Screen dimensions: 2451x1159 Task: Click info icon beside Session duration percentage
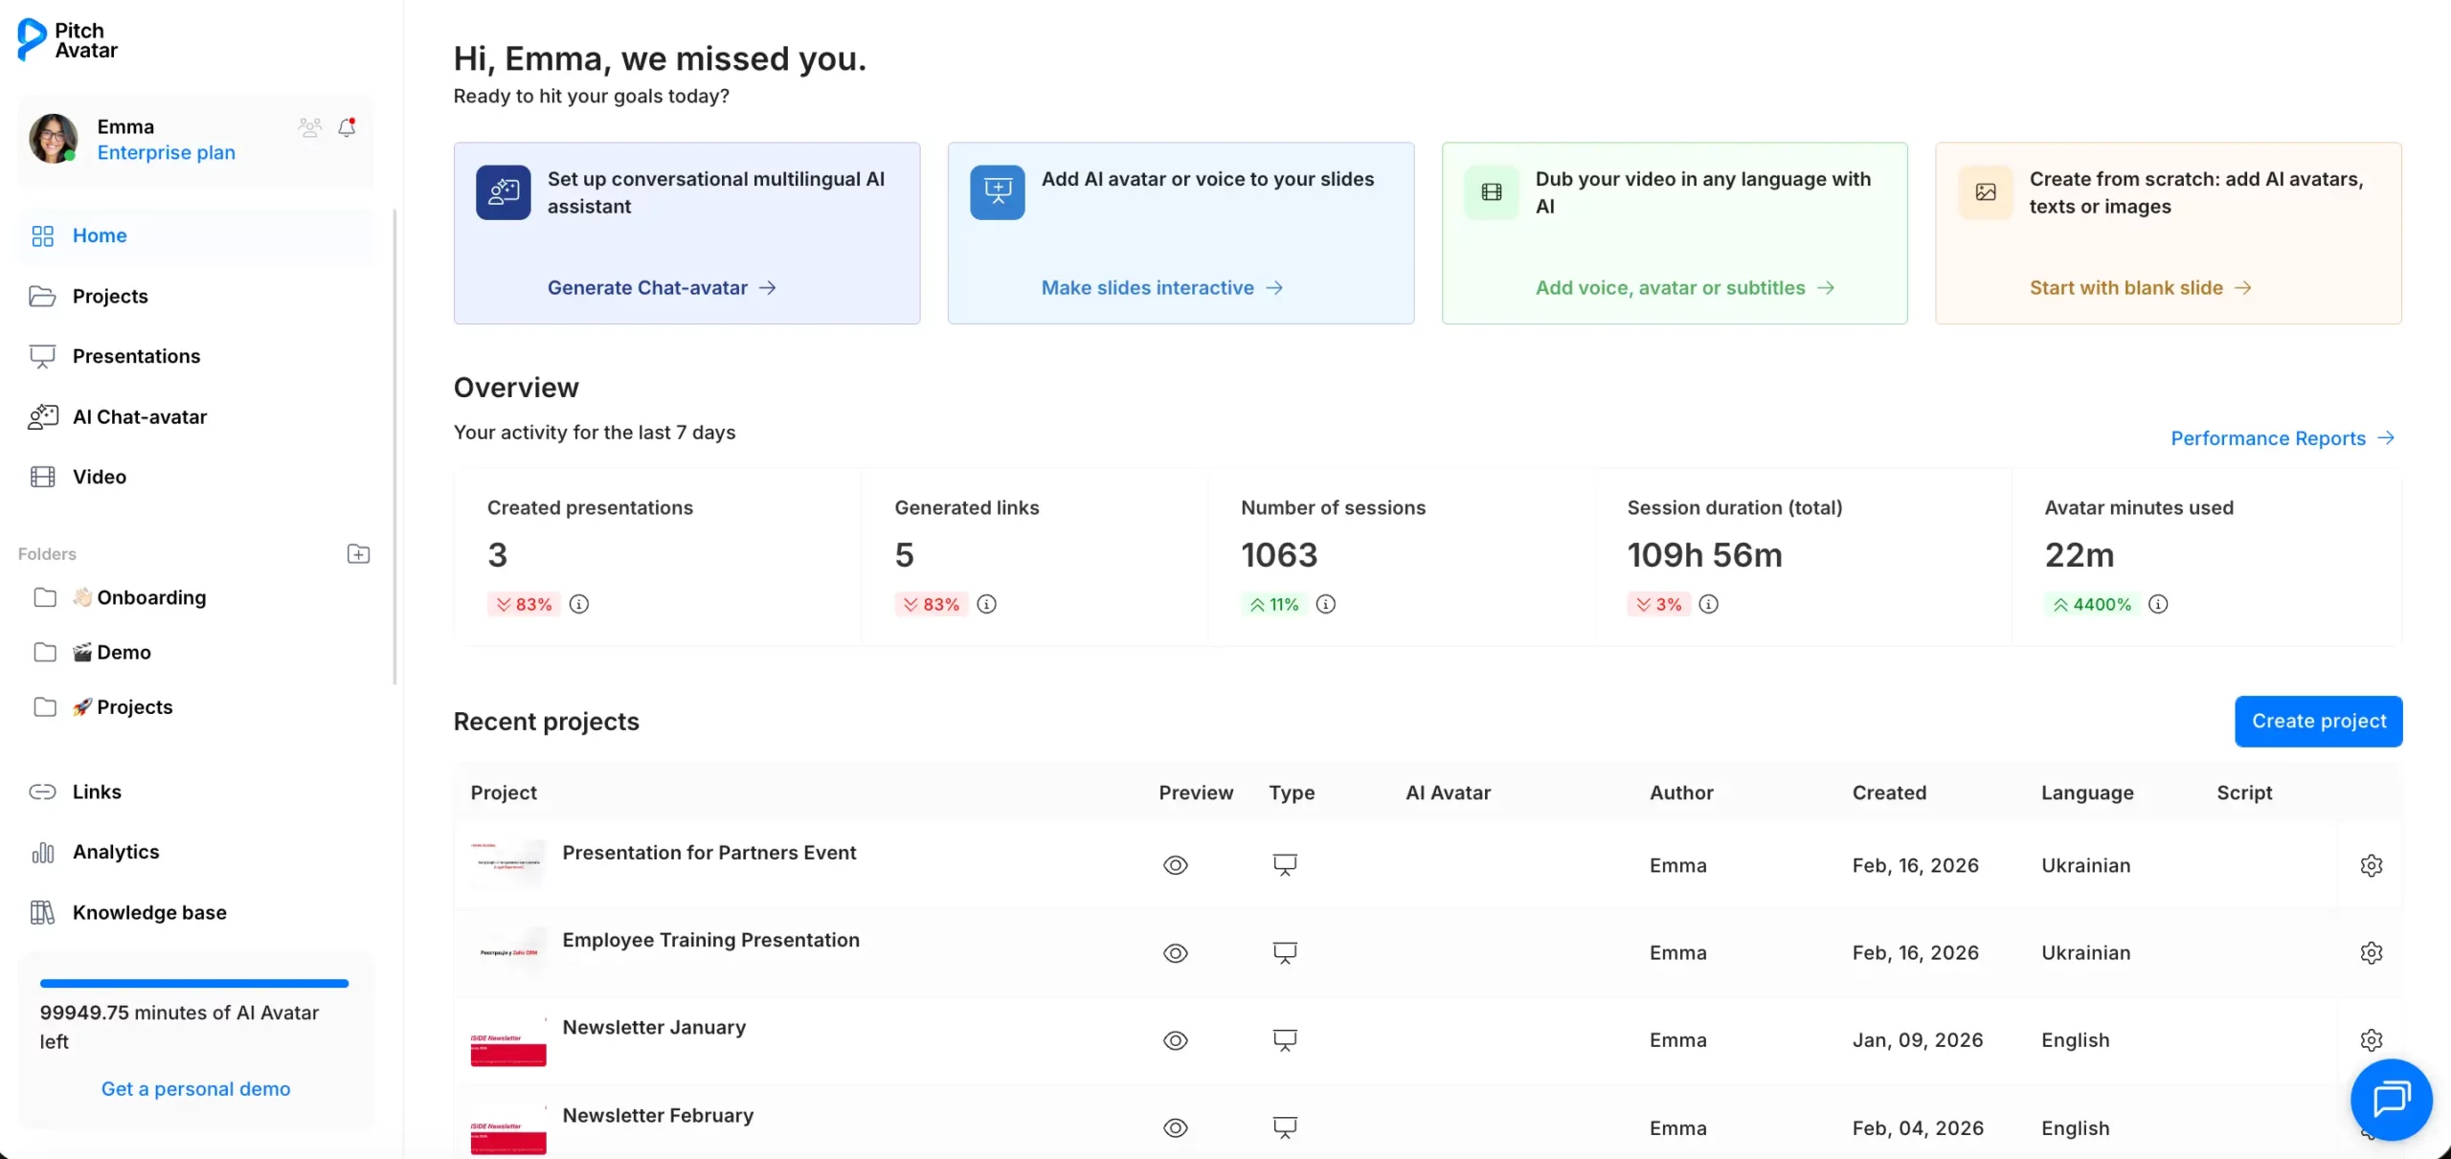[1708, 604]
